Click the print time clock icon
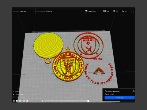Screen dimensions: 147x110 (106, 91)
